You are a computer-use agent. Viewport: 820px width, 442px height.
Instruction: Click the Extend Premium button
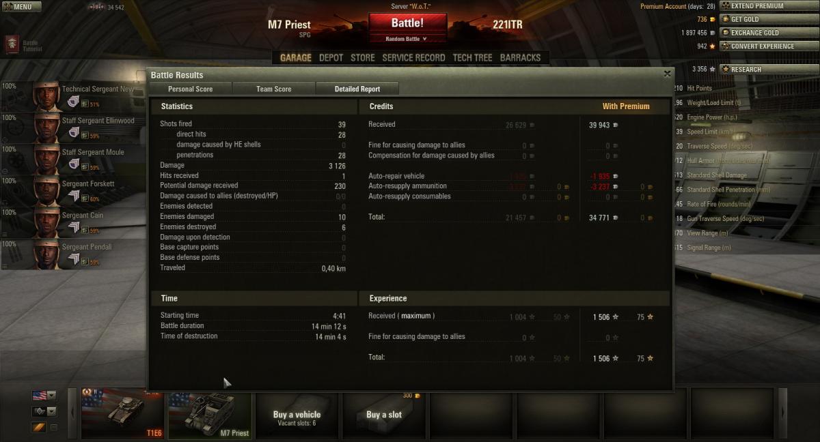[758, 6]
